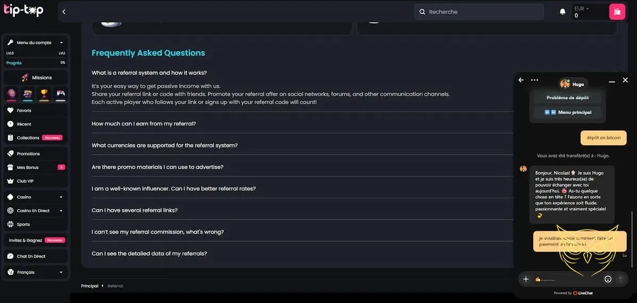This screenshot has height=303, width=637.
Task: Click the Principal breadcrumb link
Action: click(x=89, y=286)
